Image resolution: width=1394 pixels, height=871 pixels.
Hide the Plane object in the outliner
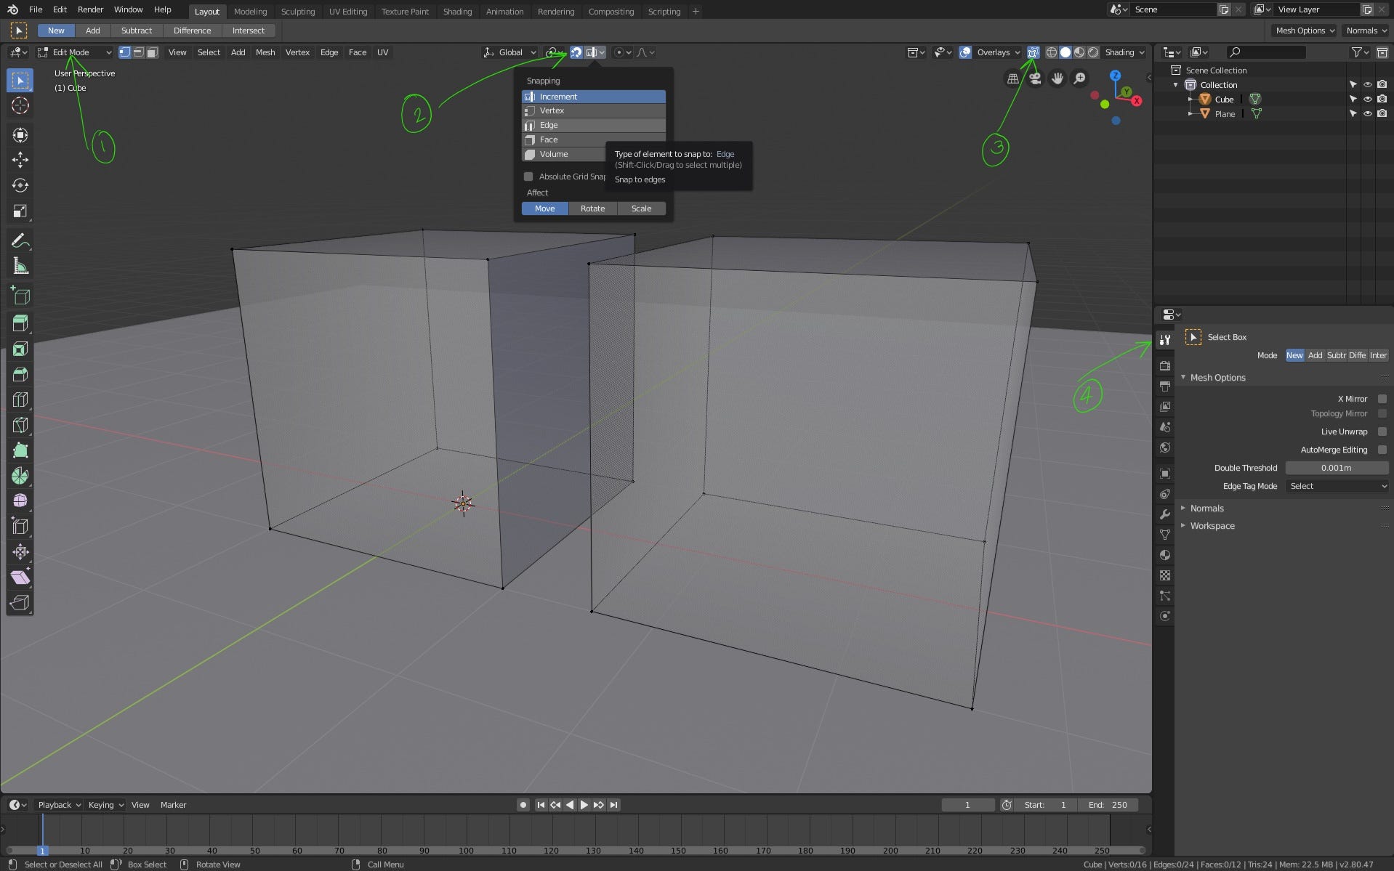click(x=1369, y=113)
